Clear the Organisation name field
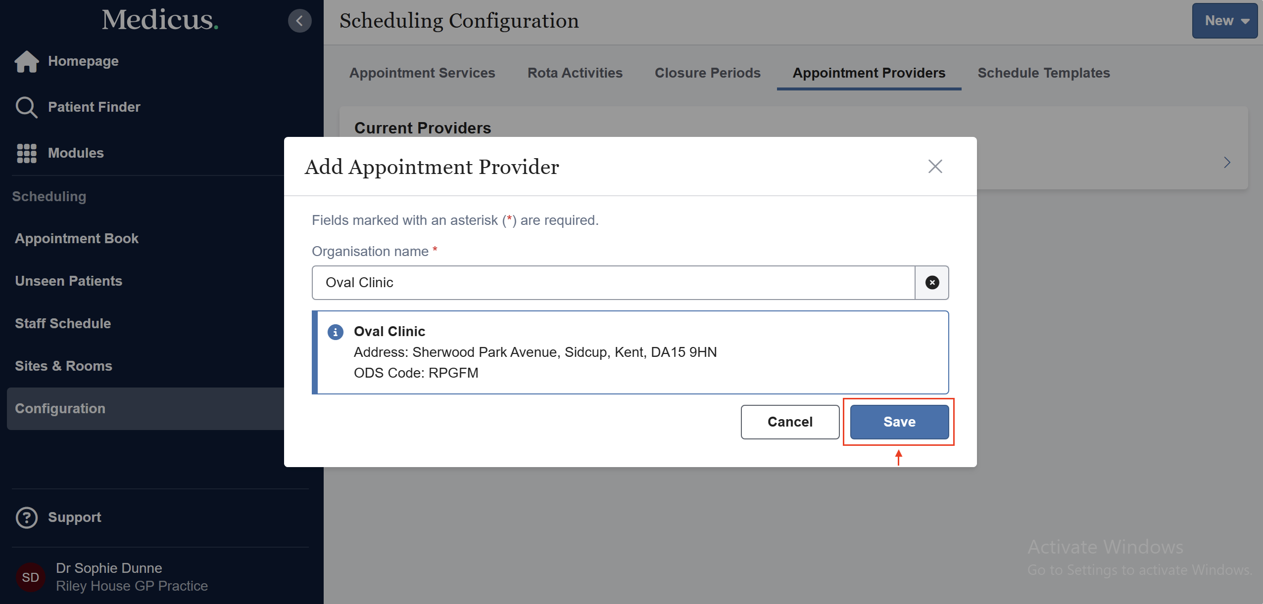The image size is (1263, 604). pyautogui.click(x=932, y=283)
